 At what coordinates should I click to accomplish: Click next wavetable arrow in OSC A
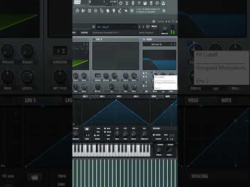[87, 45]
